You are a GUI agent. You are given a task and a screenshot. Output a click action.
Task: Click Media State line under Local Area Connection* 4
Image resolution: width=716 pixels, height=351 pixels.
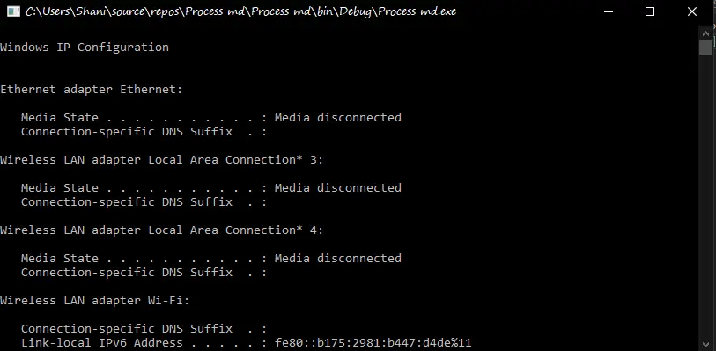click(x=211, y=259)
